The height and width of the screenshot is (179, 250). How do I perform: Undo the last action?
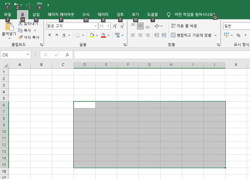click(x=16, y=5)
